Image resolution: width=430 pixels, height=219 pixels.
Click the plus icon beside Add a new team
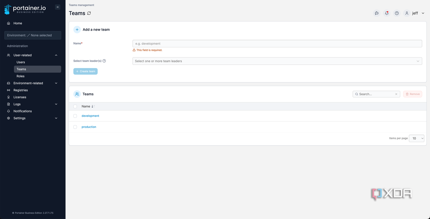[x=77, y=30]
